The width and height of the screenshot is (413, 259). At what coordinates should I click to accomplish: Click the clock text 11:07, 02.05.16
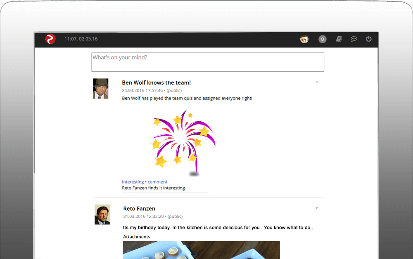click(81, 39)
